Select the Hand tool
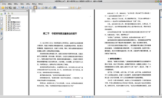This screenshot has width=162, height=98. (x=35, y=7)
